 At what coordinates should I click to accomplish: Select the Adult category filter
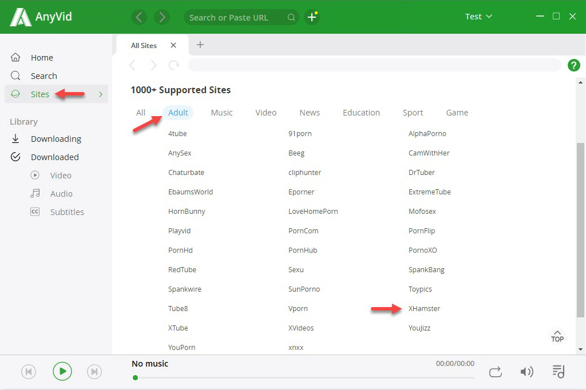click(x=178, y=113)
